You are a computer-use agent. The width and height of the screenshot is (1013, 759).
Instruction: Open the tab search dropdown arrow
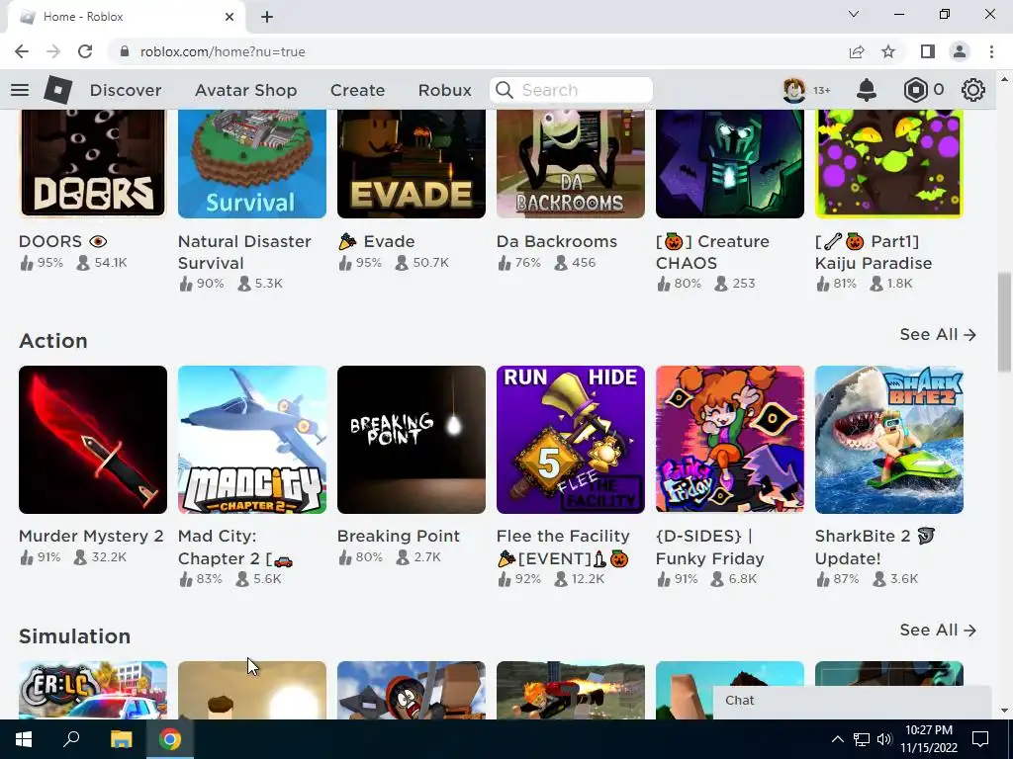point(854,14)
